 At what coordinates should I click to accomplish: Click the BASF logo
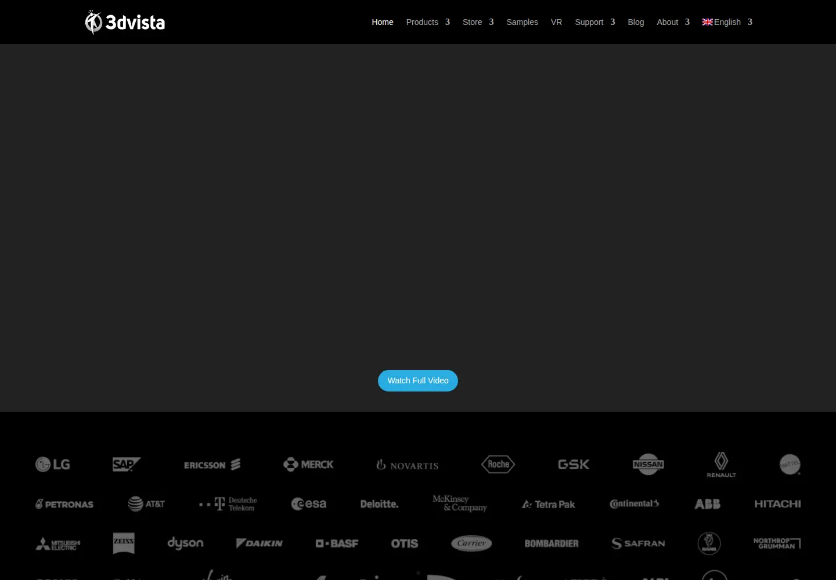coord(337,543)
